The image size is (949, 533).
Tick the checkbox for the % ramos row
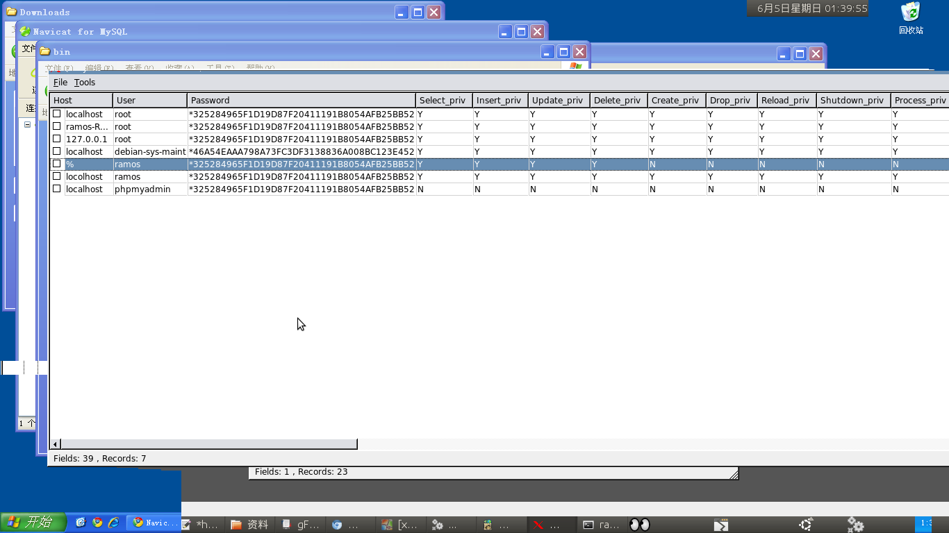click(57, 164)
